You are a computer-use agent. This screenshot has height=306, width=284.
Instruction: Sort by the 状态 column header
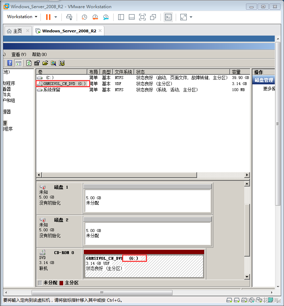point(182,72)
